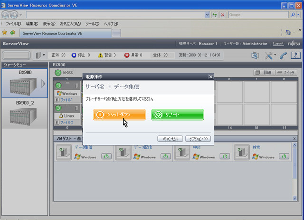Click the Logout link in header
Viewport: 304px width, 220px height.
pyautogui.click(x=278, y=44)
